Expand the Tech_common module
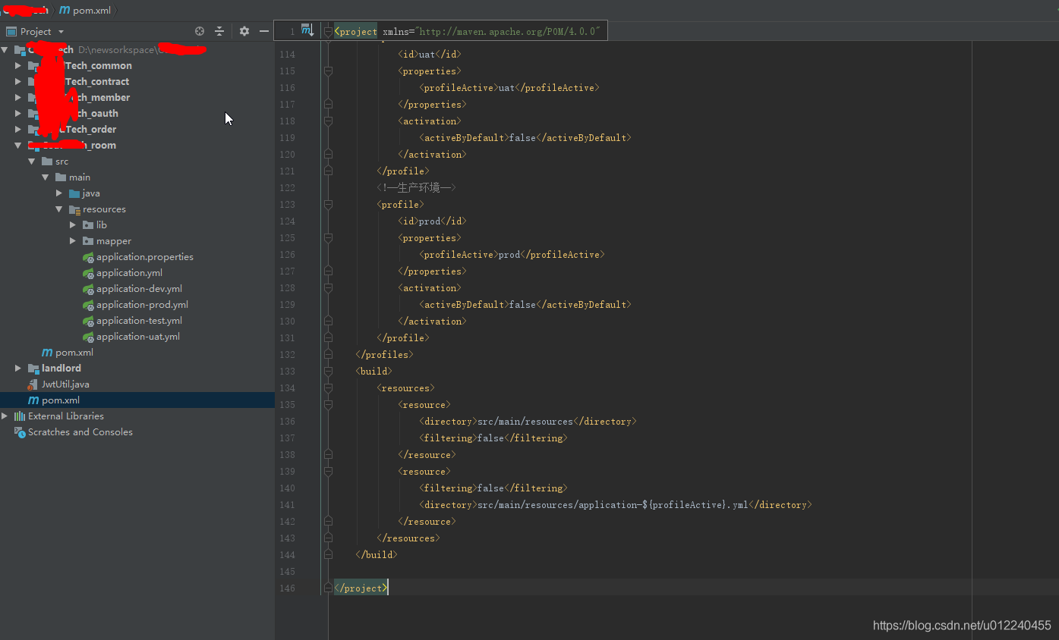Image resolution: width=1059 pixels, height=640 pixels. (18, 65)
